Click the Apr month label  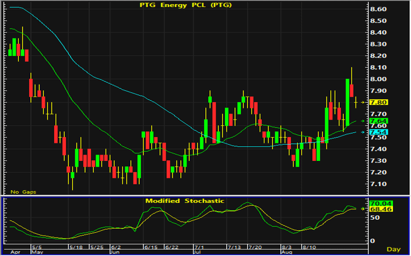point(15,253)
